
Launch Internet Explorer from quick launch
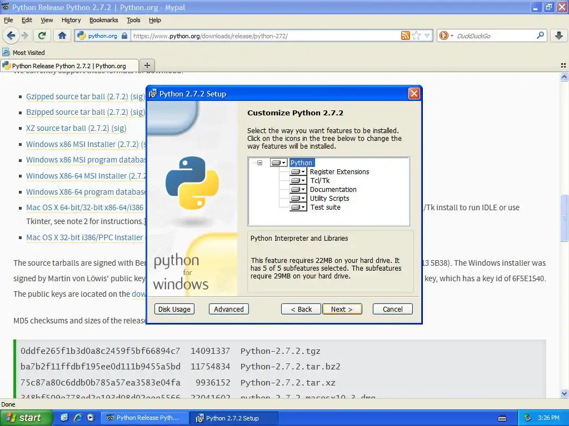click(78, 418)
